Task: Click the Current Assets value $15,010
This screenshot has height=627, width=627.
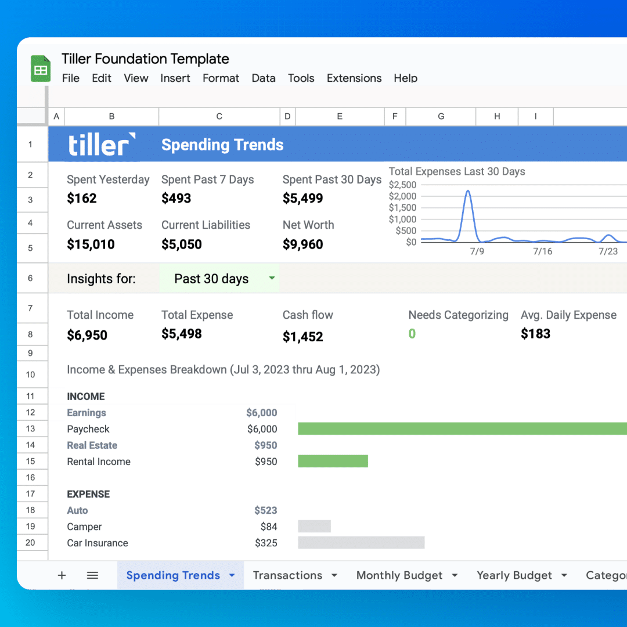Action: (x=91, y=244)
